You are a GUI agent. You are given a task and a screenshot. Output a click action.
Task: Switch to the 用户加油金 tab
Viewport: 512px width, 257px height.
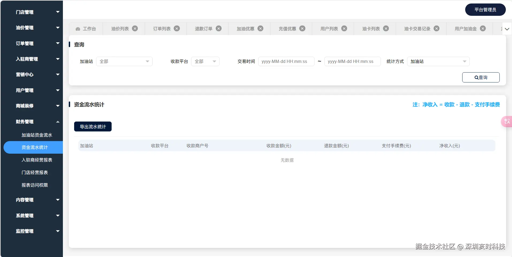pyautogui.click(x=466, y=29)
